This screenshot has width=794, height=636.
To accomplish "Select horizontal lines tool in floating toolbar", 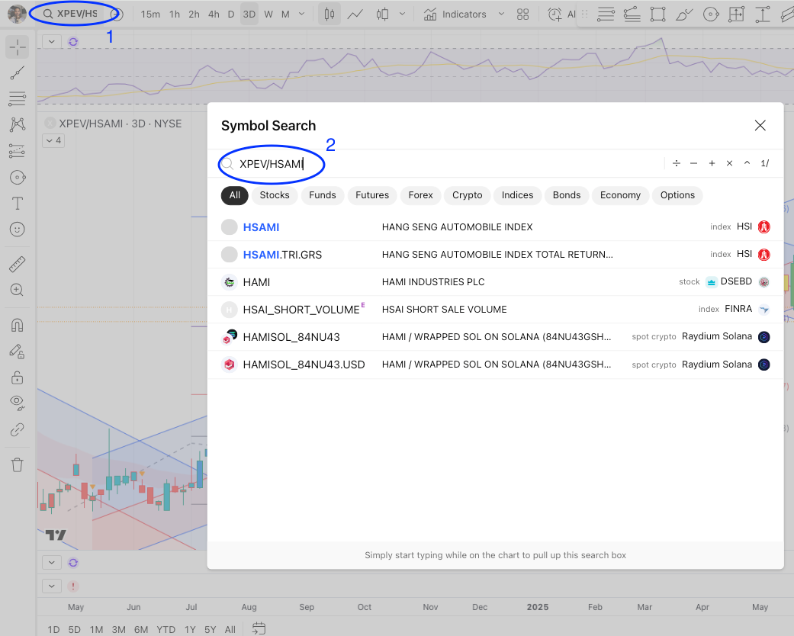I will click(x=606, y=14).
